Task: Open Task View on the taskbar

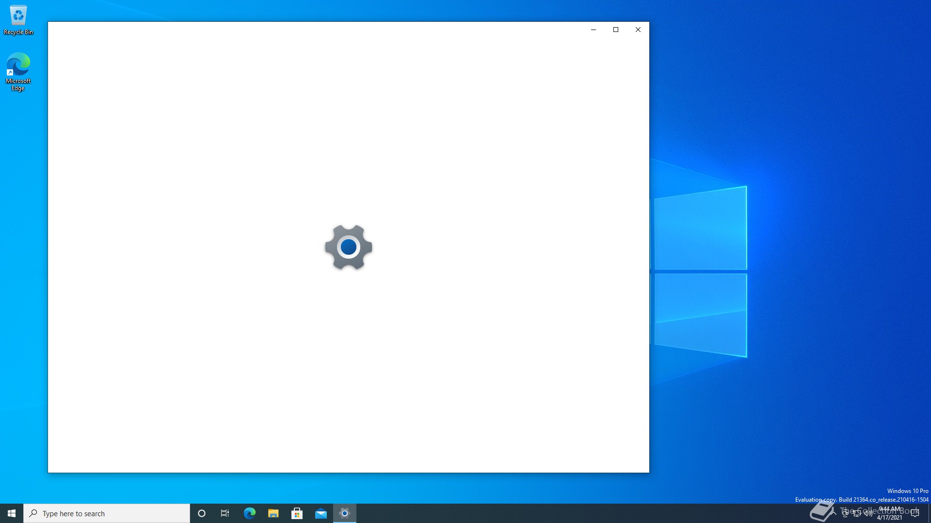Action: tap(225, 513)
